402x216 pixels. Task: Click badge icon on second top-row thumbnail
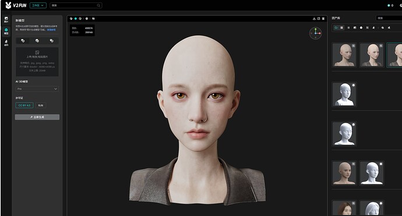(380, 46)
